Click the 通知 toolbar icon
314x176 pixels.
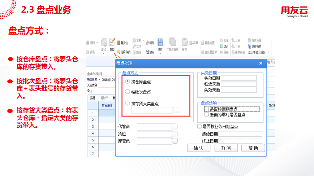[221, 52]
